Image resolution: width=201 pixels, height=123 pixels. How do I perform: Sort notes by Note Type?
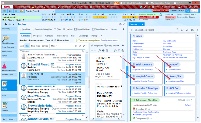[x=35, y=46]
